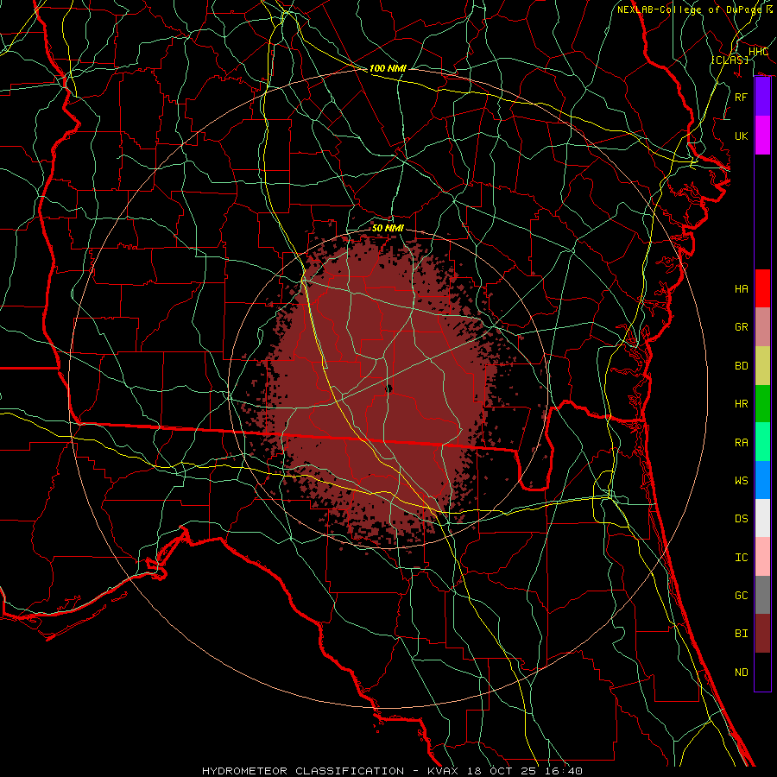Click the 'NEXLAB-College of DuPage' credit text
This screenshot has height=777, width=777.
coord(691,9)
